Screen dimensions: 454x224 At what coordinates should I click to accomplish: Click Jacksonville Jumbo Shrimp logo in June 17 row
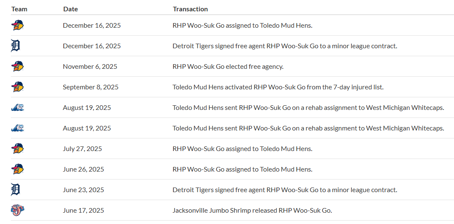(18, 210)
